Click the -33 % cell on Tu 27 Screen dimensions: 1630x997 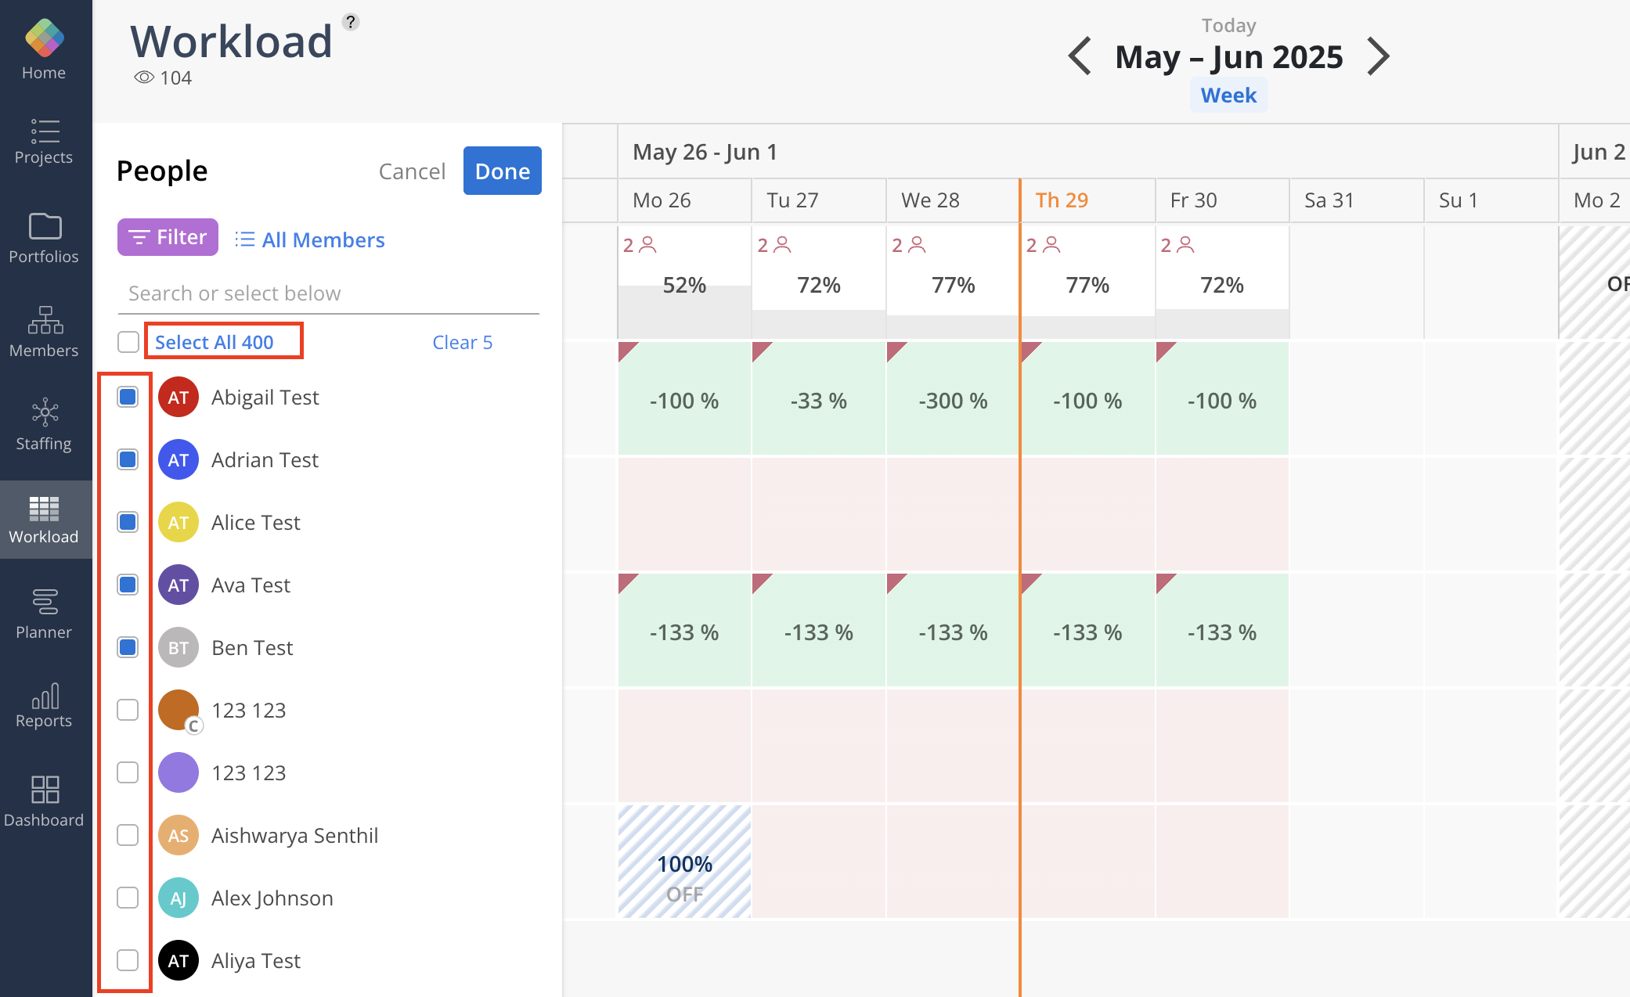point(819,398)
